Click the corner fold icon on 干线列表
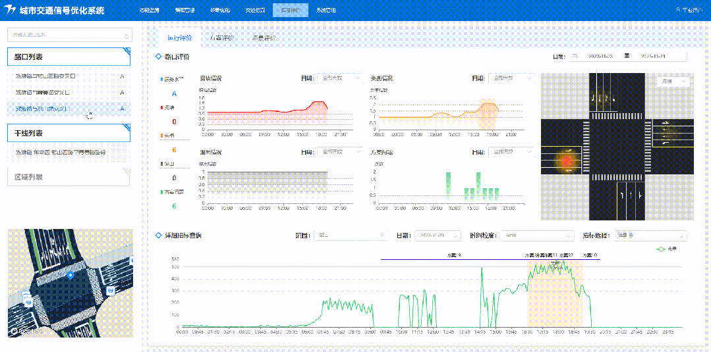 [127, 127]
